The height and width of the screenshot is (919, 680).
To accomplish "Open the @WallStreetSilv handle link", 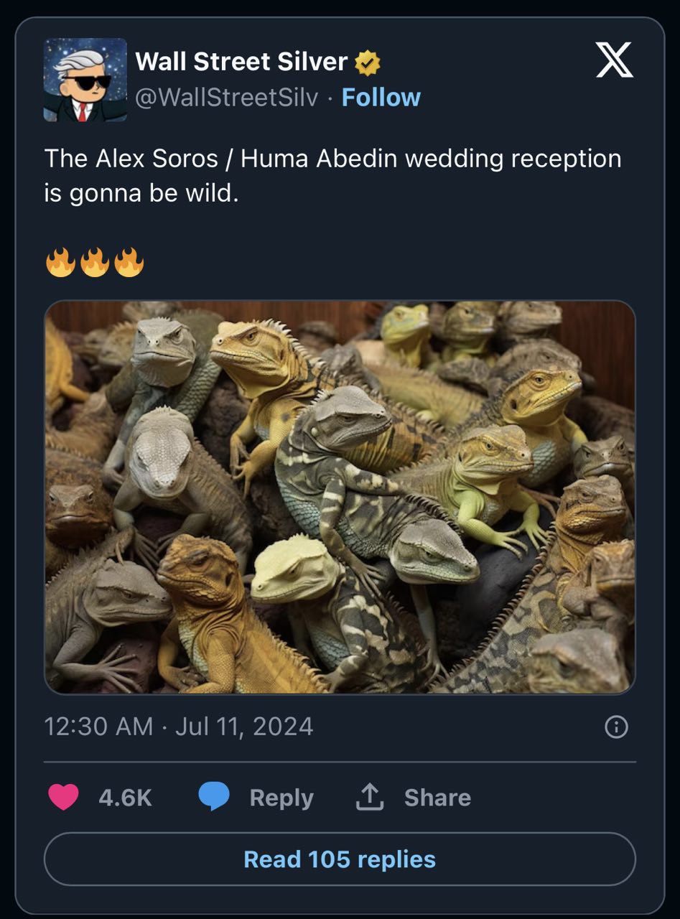I will click(x=226, y=98).
